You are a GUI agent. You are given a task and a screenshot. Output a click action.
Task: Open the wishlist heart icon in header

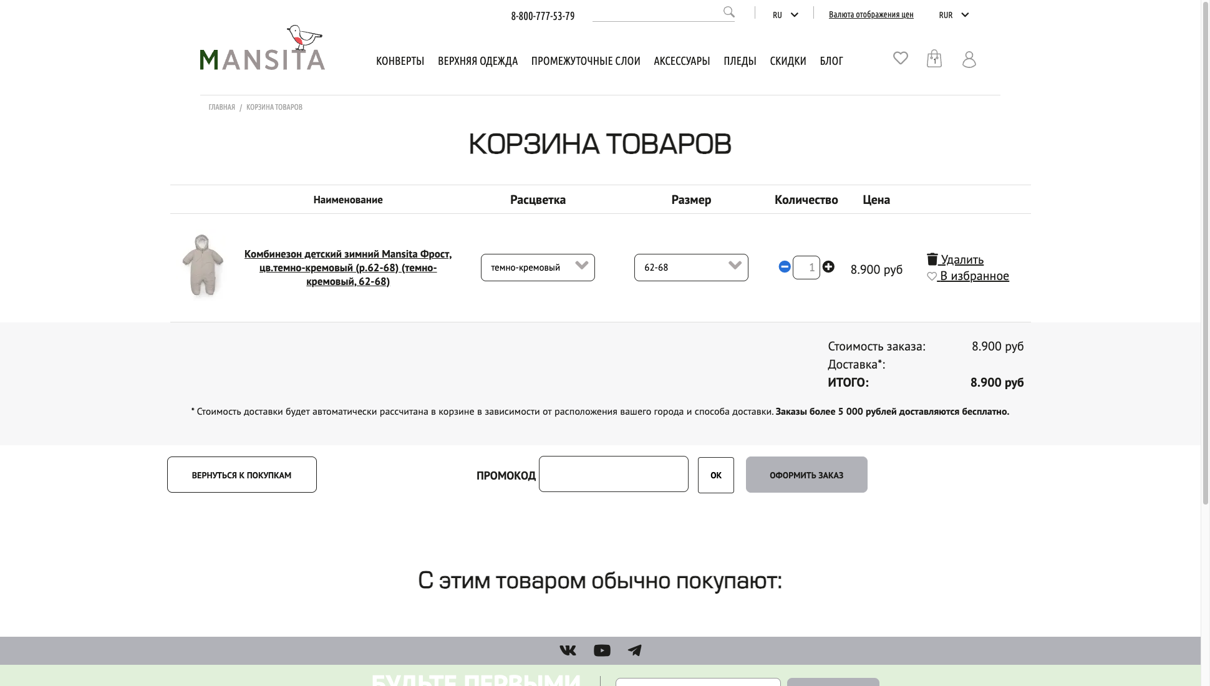(900, 58)
